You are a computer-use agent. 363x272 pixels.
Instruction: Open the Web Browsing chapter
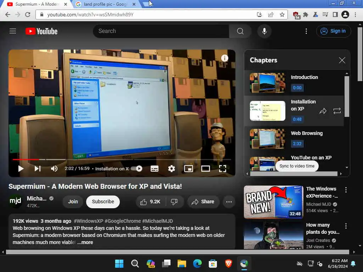[294, 139]
